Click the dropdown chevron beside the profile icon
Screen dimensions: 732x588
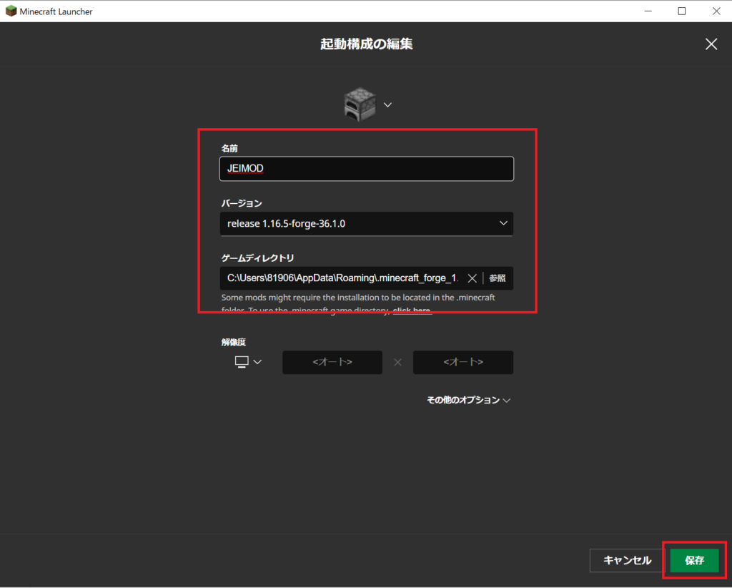coord(388,104)
